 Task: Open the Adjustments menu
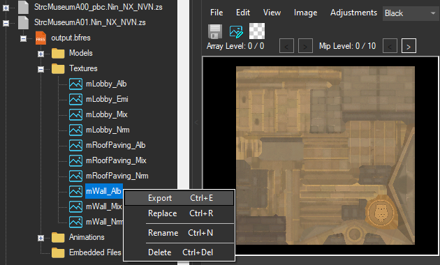tap(353, 13)
